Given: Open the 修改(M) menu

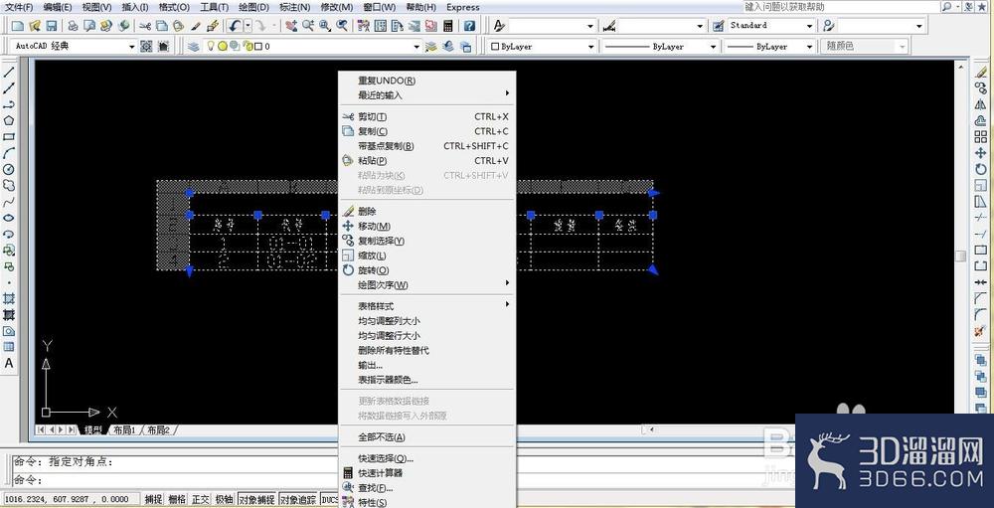Looking at the screenshot, I should pyautogui.click(x=337, y=7).
